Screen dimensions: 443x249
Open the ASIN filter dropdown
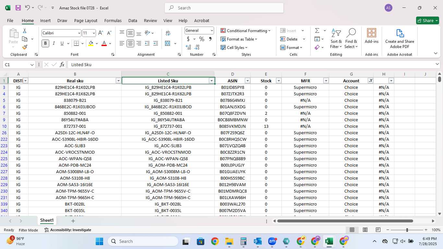[247, 81]
